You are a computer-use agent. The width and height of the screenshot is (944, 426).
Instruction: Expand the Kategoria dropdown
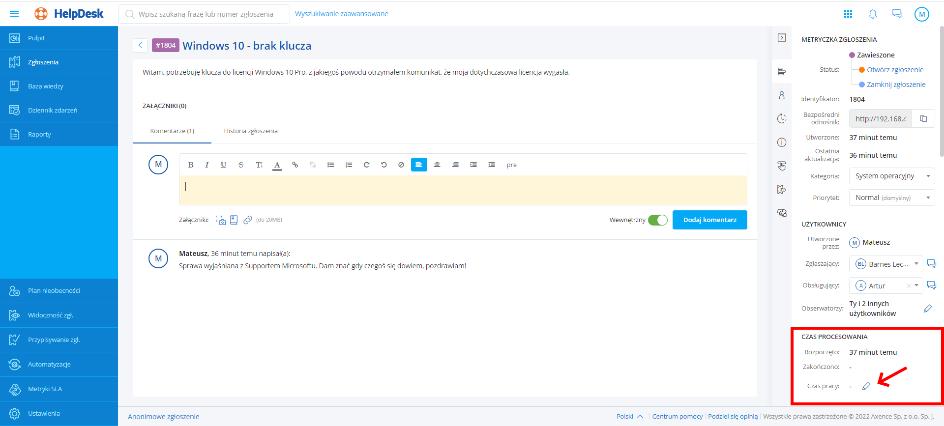point(891,176)
